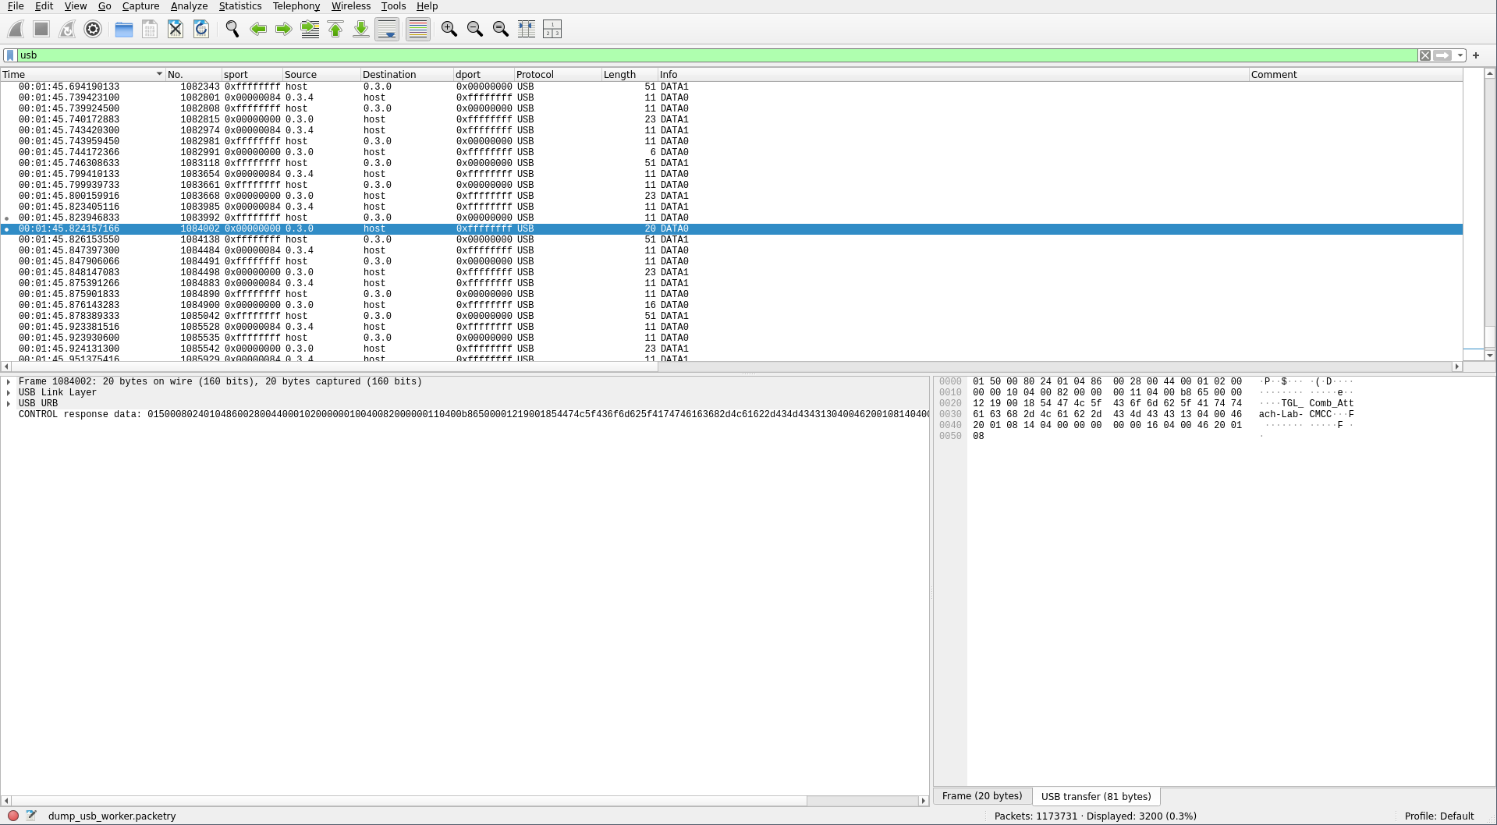Go to the first packet using the up arrow icon
This screenshot has height=825, width=1497.
335,29
